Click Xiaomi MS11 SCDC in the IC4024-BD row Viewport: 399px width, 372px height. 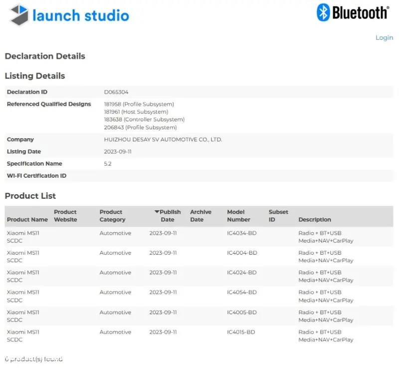pyautogui.click(x=23, y=276)
